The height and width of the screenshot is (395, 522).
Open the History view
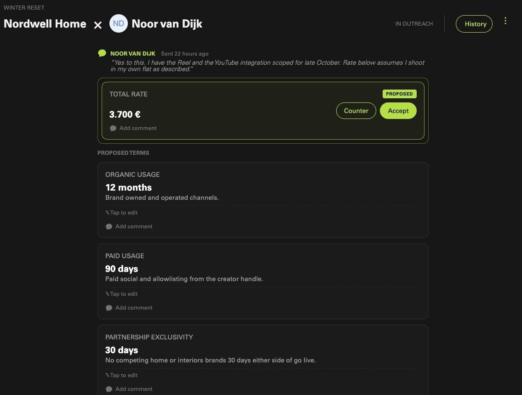tap(474, 24)
